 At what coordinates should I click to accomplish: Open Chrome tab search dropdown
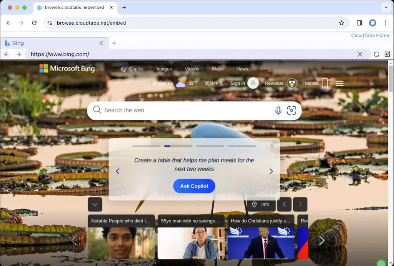386,7
